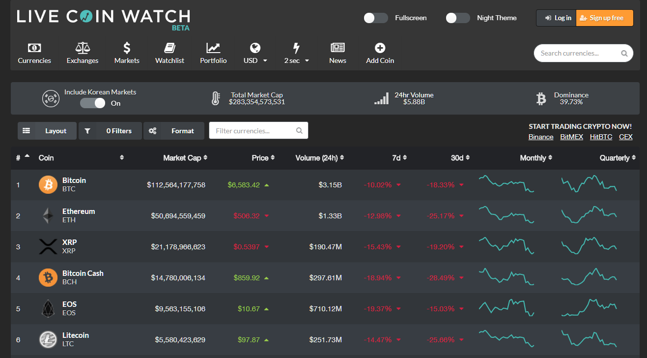The height and width of the screenshot is (358, 647).
Task: Click Bitcoin's monthly sparkline chart
Action: click(x=506, y=183)
